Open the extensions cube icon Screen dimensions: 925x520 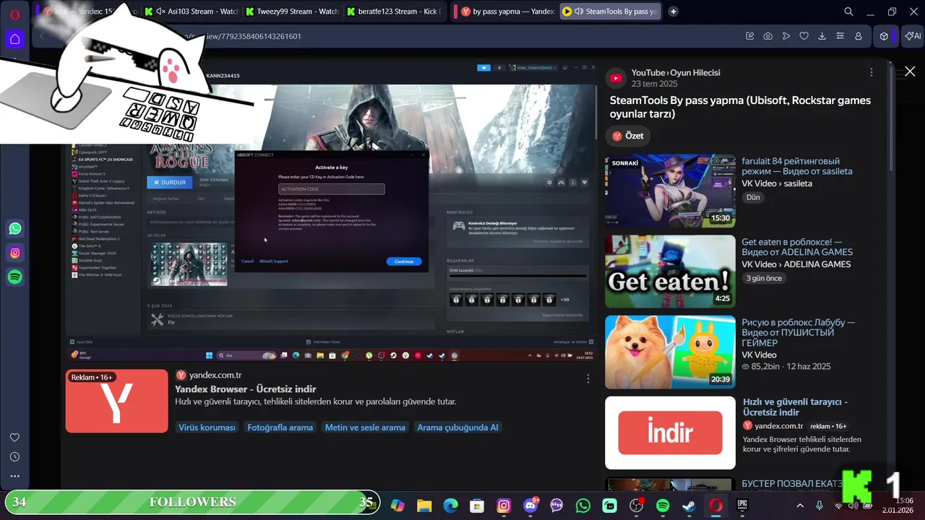884,36
